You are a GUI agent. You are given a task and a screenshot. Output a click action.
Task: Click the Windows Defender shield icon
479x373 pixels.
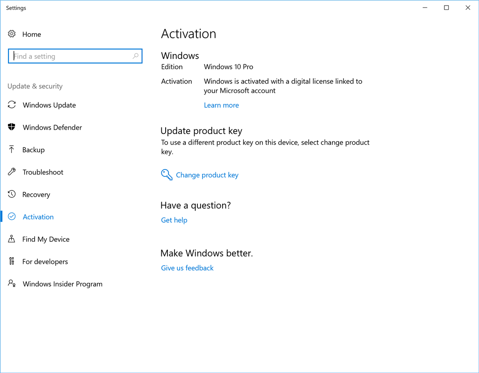coord(12,127)
